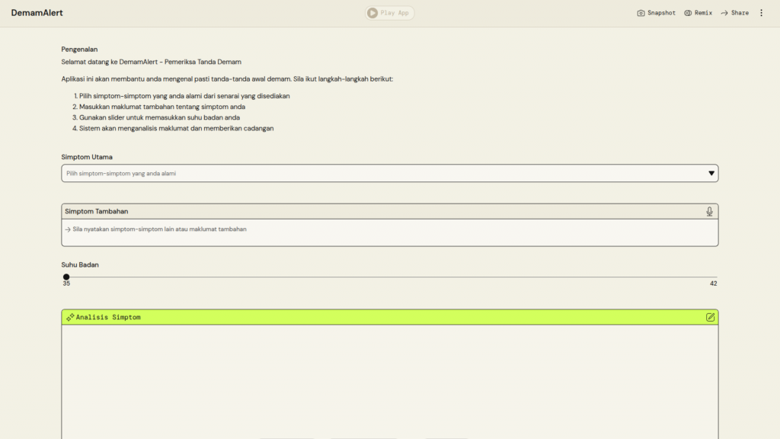This screenshot has width=780, height=439.
Task: Open the three-dot more options menu
Action: tap(761, 13)
